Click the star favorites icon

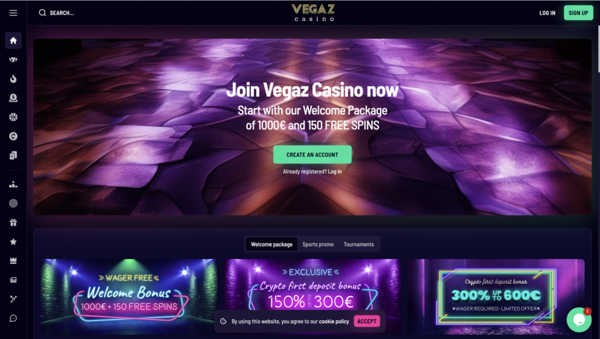tap(13, 242)
